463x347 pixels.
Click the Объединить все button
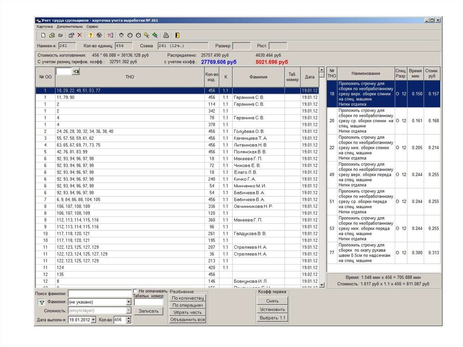[188, 319]
